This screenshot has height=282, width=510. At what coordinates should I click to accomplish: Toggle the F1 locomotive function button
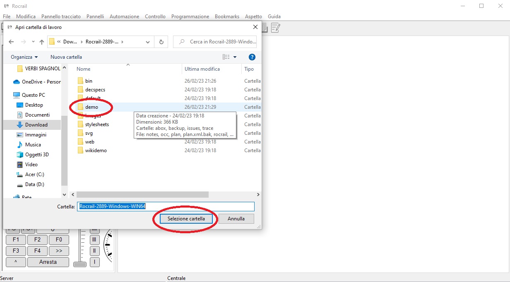pyautogui.click(x=16, y=240)
